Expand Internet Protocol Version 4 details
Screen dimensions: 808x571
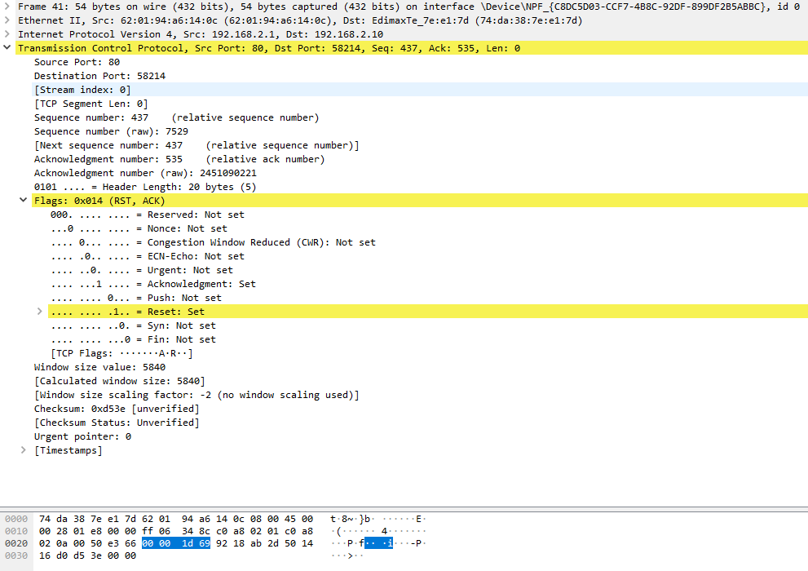coord(7,34)
